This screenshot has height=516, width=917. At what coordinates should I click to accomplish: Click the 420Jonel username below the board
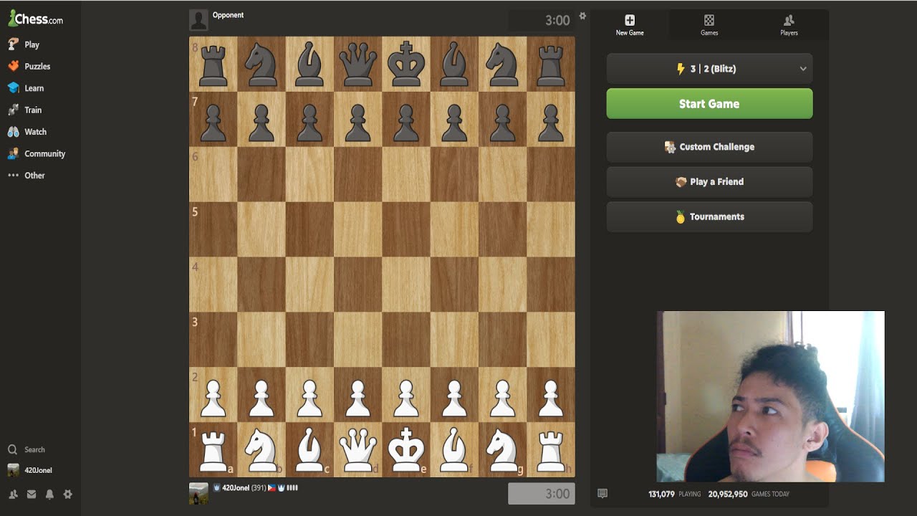pos(236,488)
